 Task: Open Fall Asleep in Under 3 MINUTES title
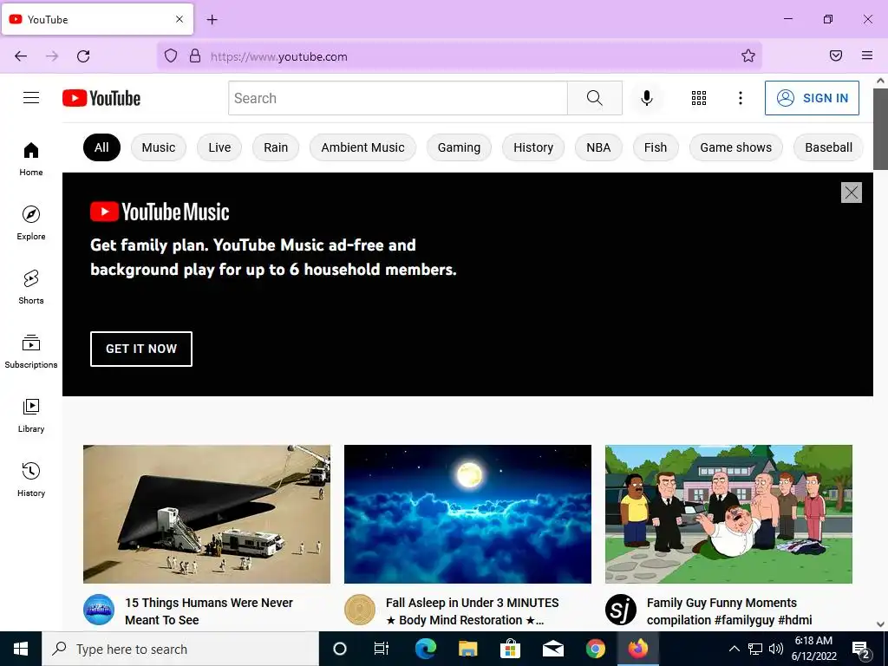(x=473, y=611)
